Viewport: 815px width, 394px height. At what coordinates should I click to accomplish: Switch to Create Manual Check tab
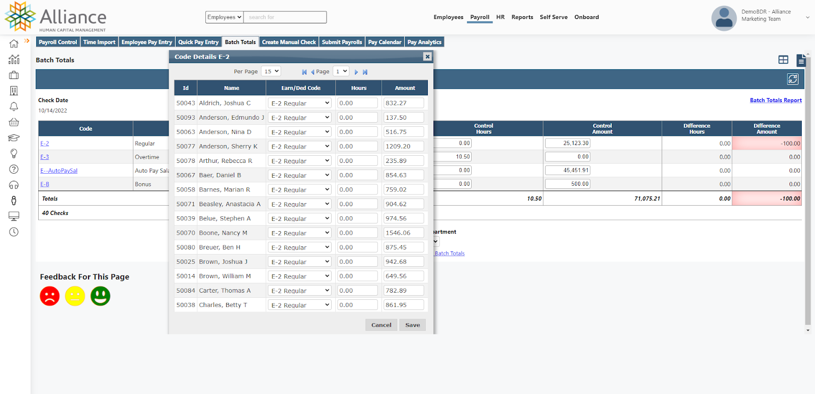[x=289, y=42]
